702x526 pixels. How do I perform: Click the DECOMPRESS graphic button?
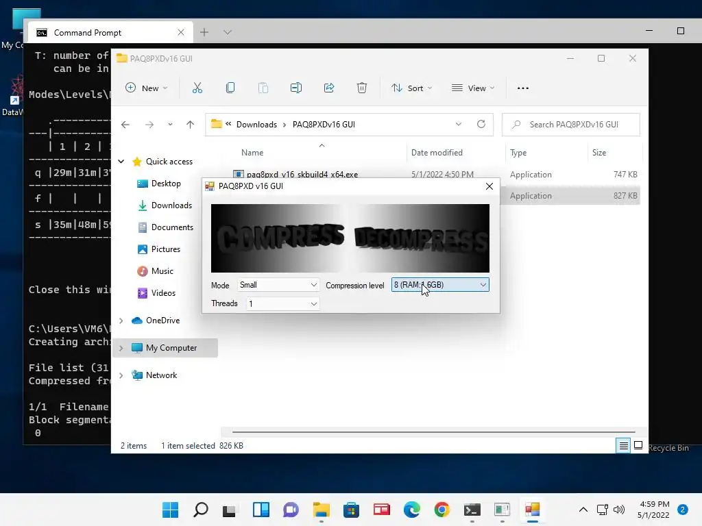(420, 238)
